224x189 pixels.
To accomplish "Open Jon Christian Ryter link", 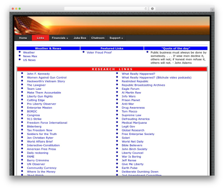I will 40,138.
